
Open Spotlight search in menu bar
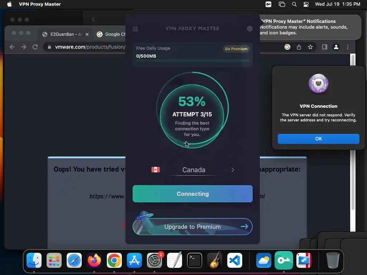(x=294, y=4)
